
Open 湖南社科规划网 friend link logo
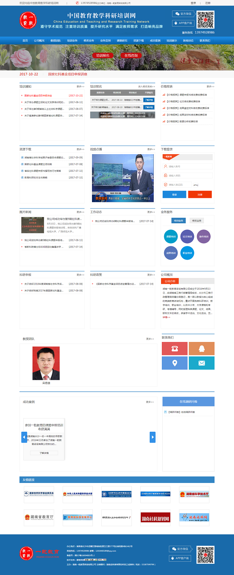[155, 518]
